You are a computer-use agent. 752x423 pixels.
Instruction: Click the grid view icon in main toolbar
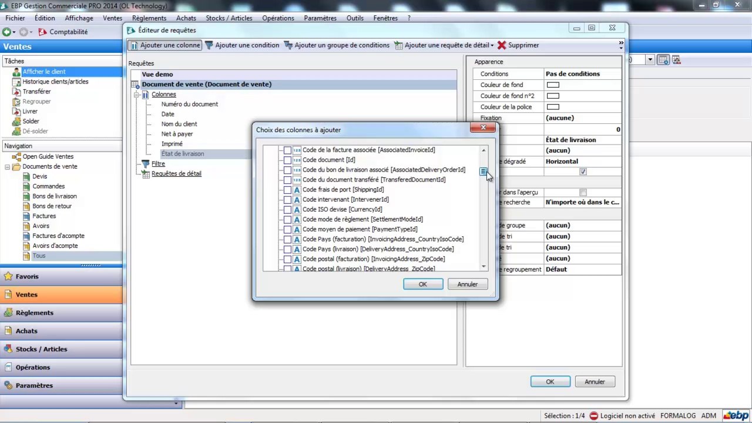[663, 59]
